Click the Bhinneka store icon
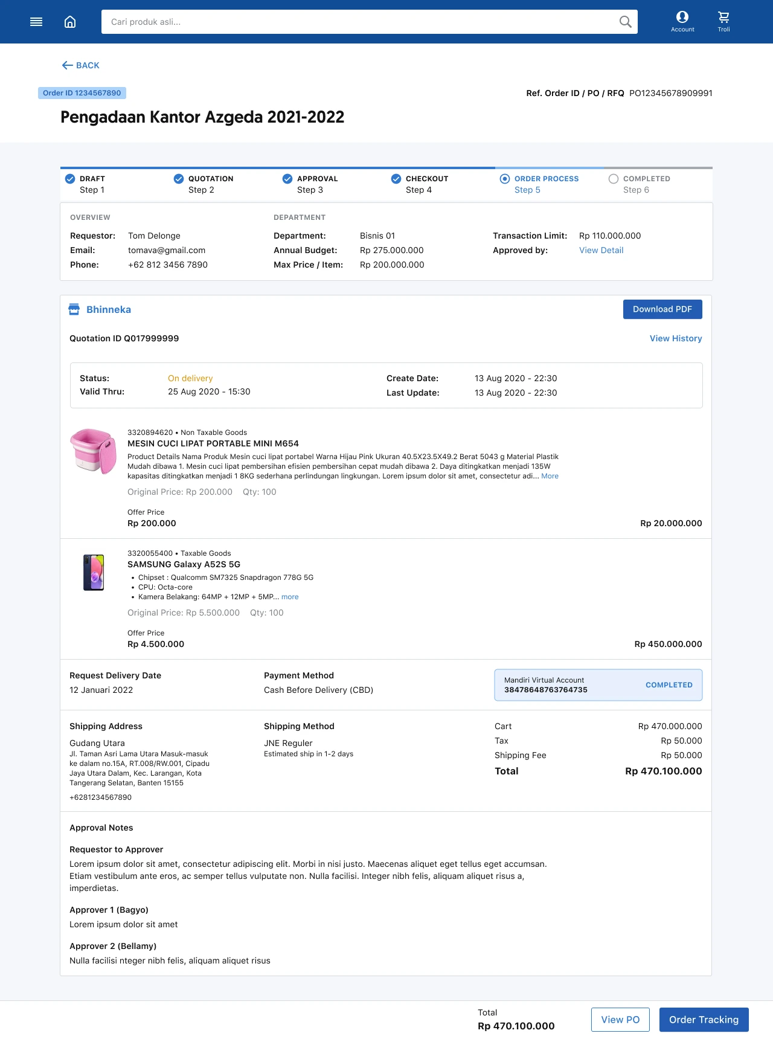Image resolution: width=773 pixels, height=1039 pixels. click(x=74, y=309)
